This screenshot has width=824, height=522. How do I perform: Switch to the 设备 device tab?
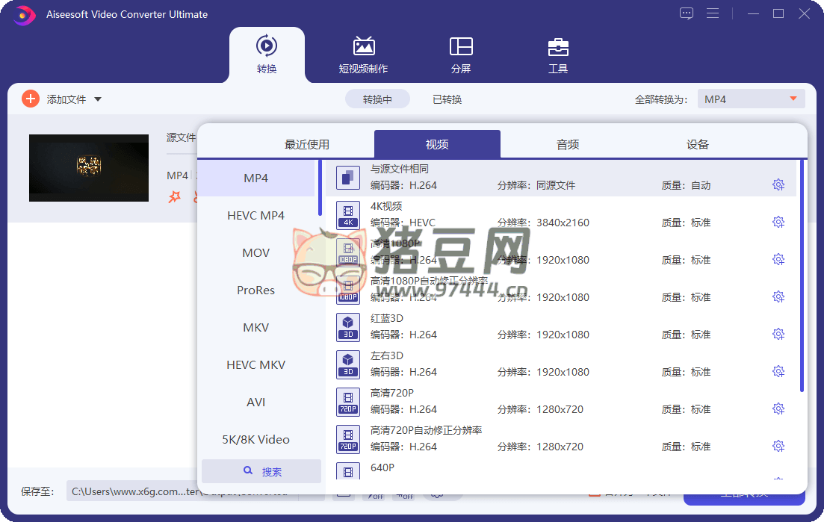click(697, 145)
